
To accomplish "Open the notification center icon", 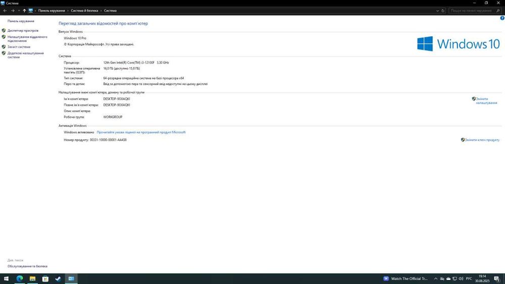I will pos(497,278).
